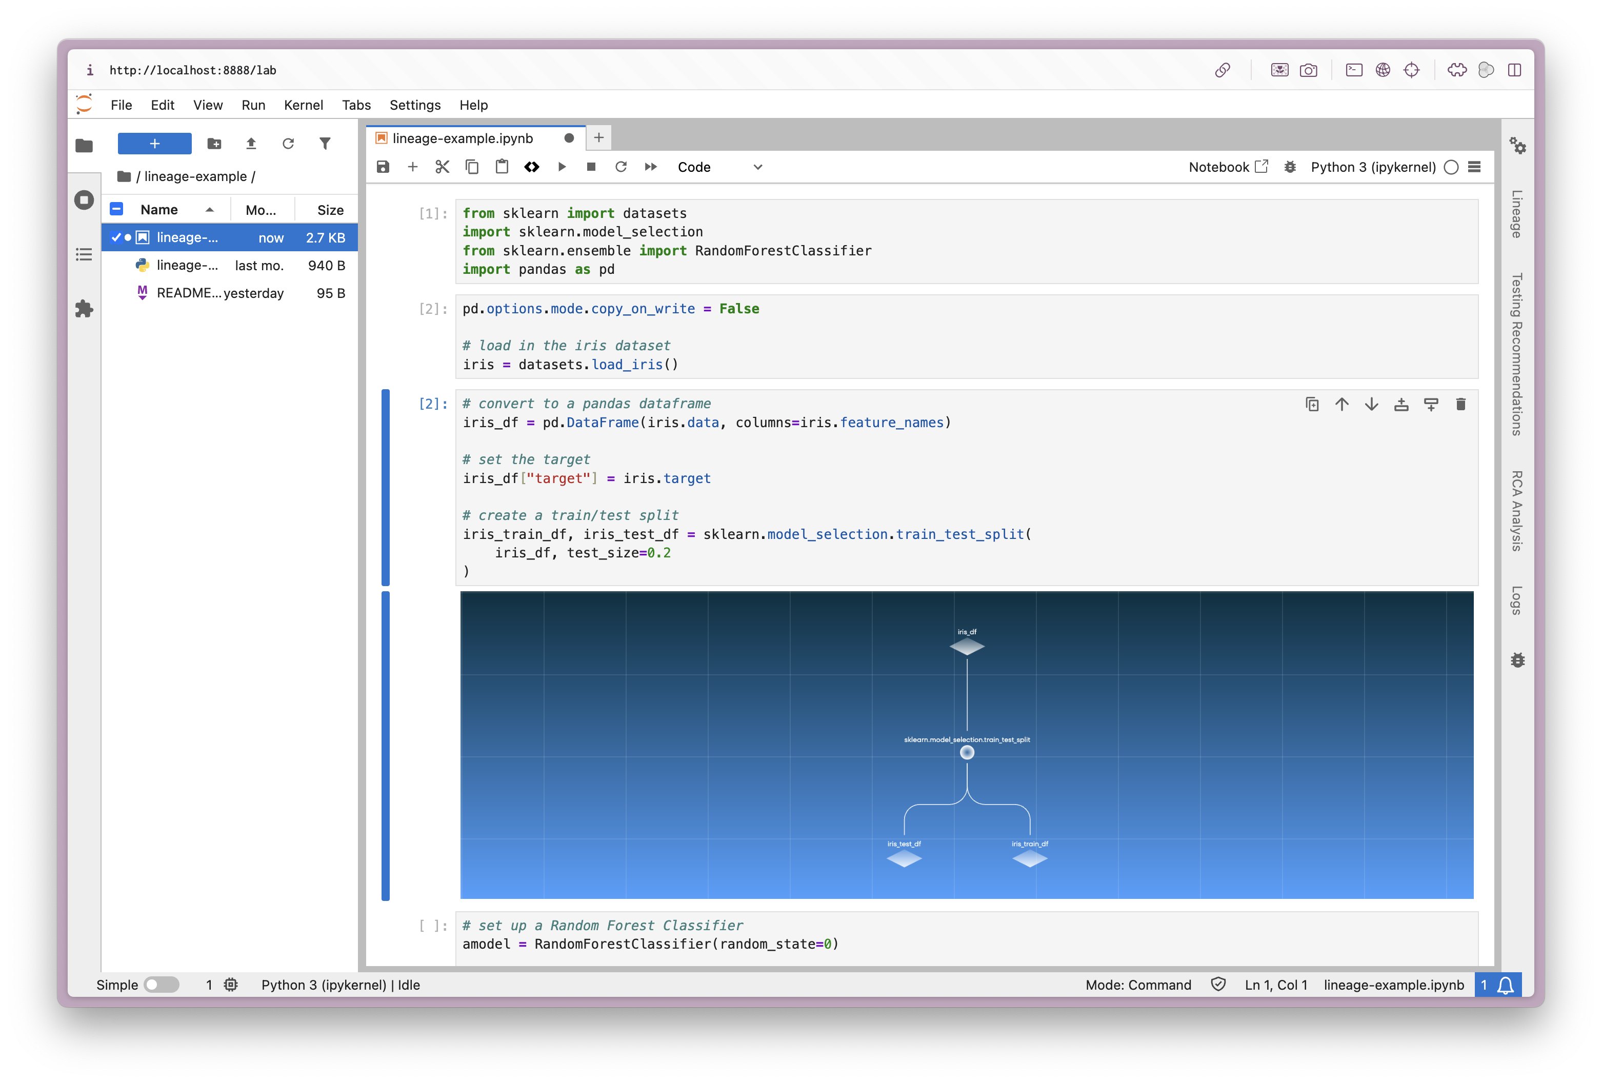
Task: Delete the active cell with trash icon
Action: click(x=1460, y=405)
